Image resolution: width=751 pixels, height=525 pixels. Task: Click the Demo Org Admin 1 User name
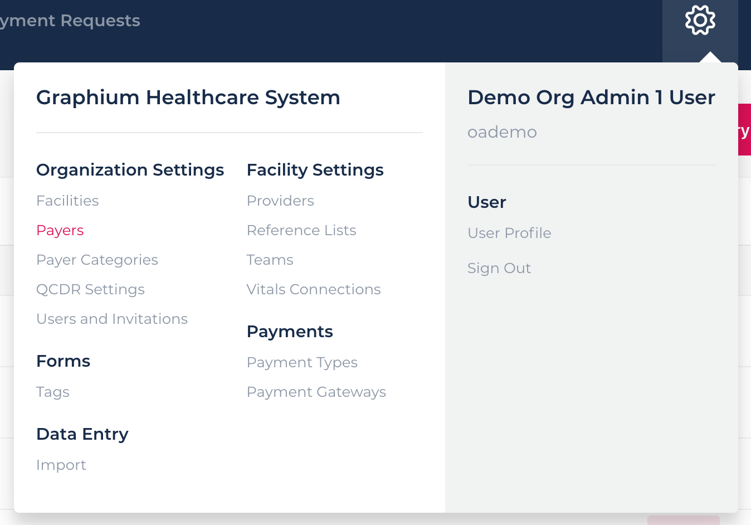pos(591,98)
